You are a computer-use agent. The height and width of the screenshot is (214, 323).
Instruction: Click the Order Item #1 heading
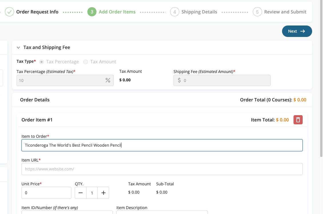tap(37, 120)
